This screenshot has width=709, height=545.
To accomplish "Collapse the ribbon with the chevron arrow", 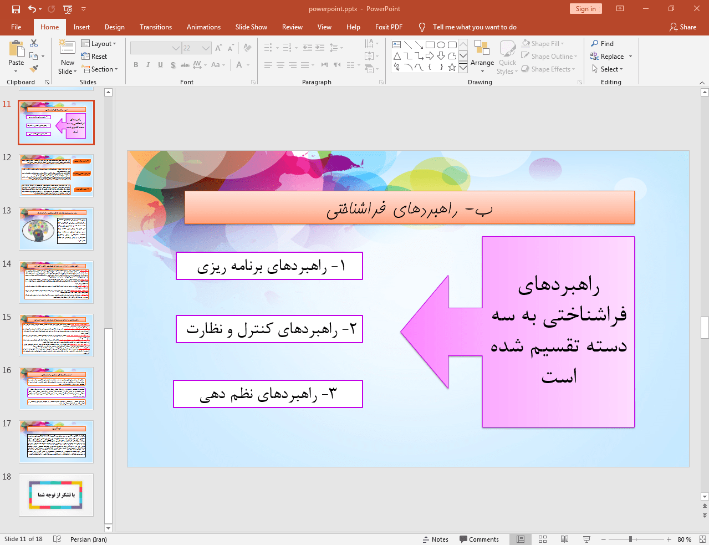I will click(702, 82).
